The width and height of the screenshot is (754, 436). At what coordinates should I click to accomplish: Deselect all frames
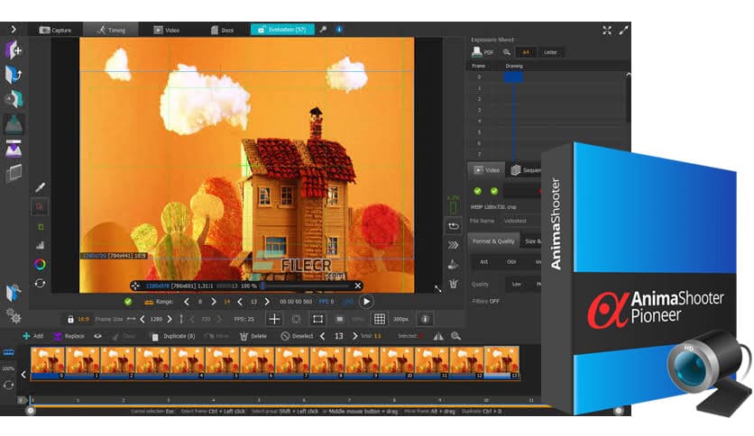(297, 336)
